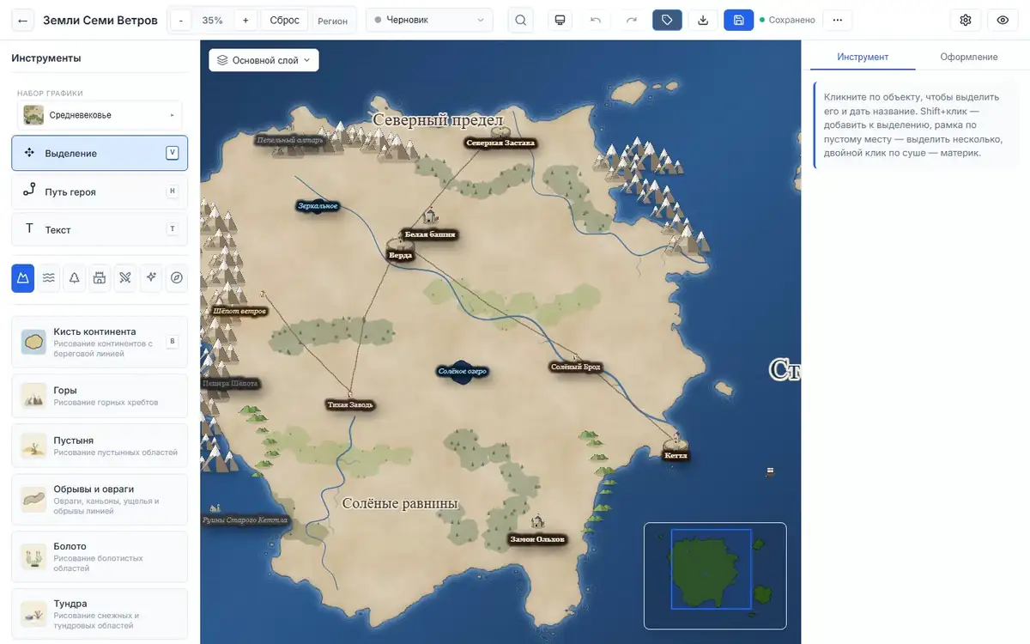Viewport: 1030px width, 644px height.
Task: Redo the last undone edit
Action: (632, 20)
